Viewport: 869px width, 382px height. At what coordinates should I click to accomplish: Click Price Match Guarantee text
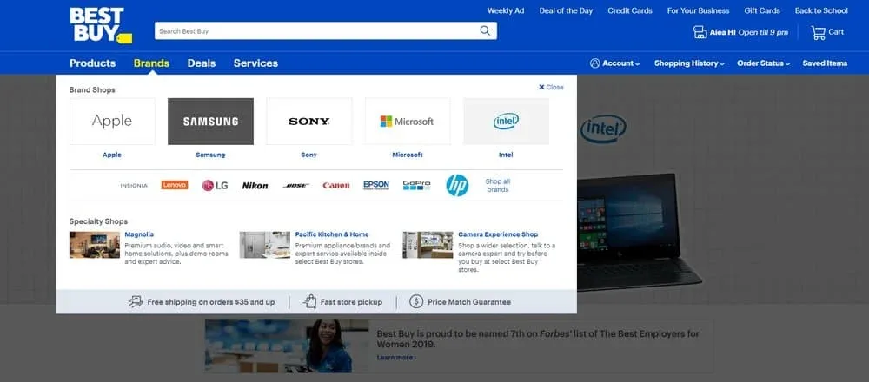[x=469, y=302]
